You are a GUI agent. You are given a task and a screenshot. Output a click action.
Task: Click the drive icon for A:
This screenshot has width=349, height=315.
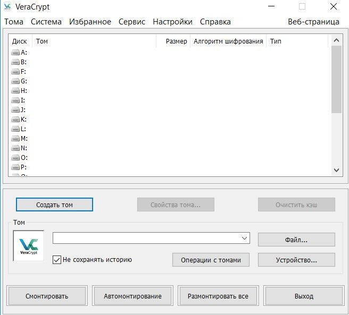coord(15,53)
